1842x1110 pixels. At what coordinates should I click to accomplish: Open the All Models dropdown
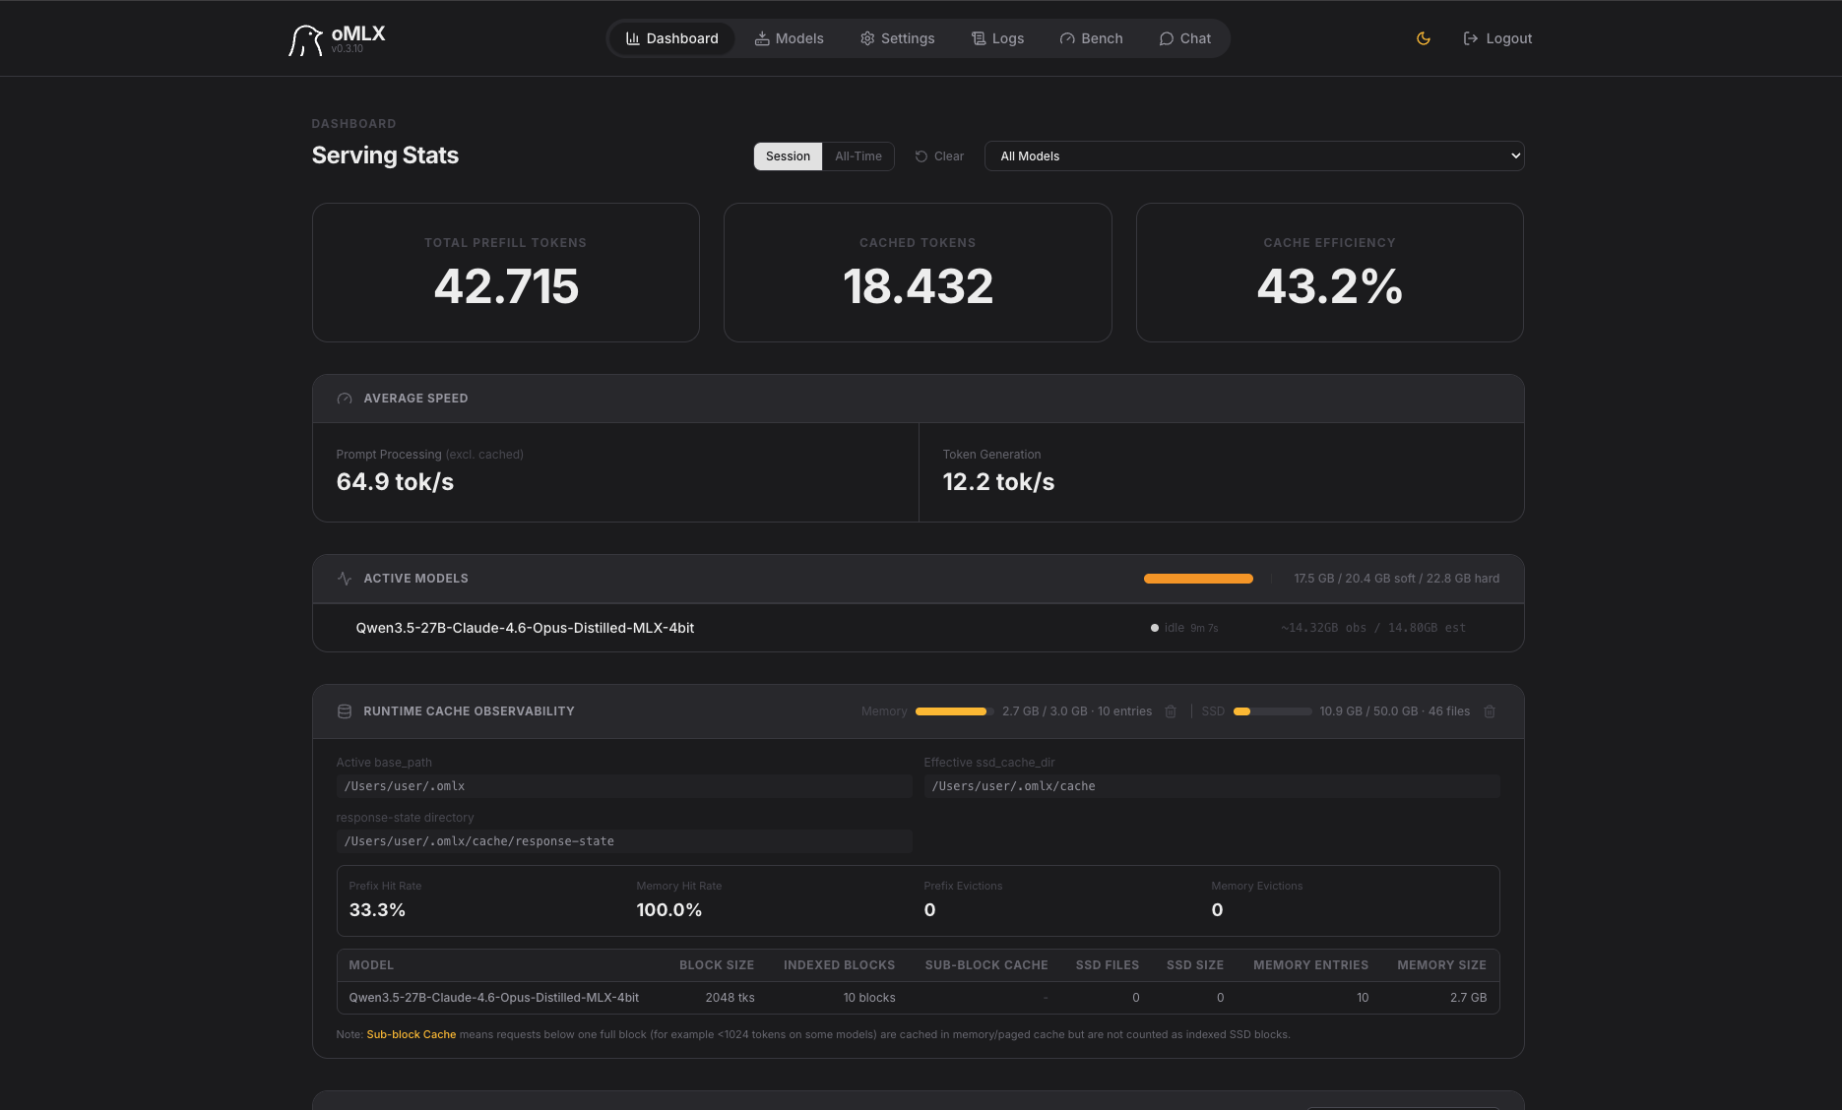click(x=1254, y=156)
